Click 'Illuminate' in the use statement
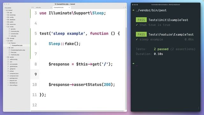Screen dimensions: 204x115 coord(60,13)
